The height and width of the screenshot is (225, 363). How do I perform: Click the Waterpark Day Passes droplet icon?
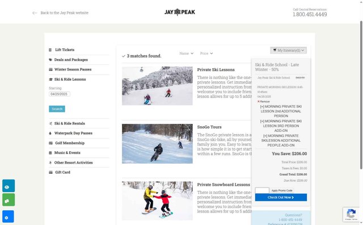pyautogui.click(x=50, y=133)
